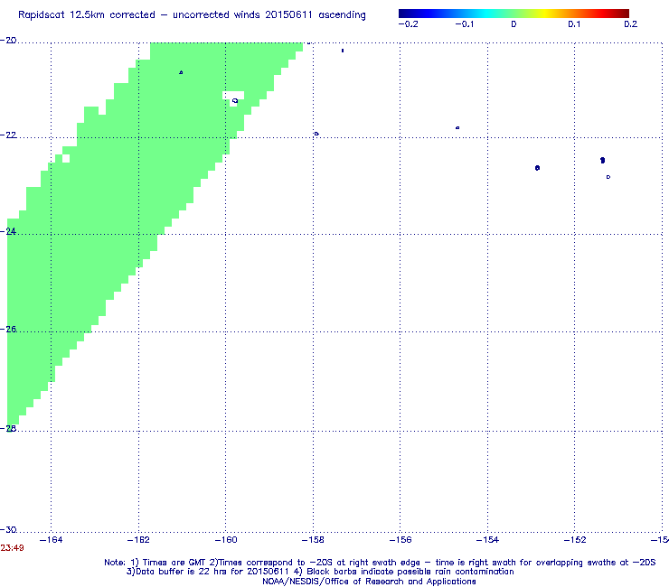This screenshot has height=587, width=669.
Task: Click the -0.1 label on color scale
Action: click(465, 24)
